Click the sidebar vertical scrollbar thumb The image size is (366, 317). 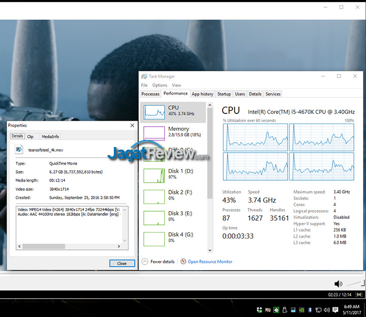click(x=210, y=154)
